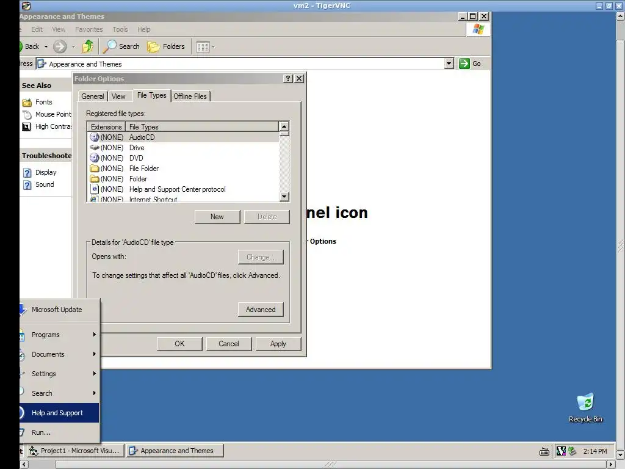Open the Recycle Bin desktop icon

(585, 407)
